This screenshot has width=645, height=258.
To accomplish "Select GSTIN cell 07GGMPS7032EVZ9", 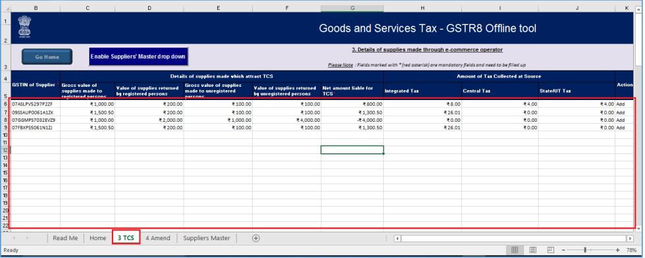I will pos(36,120).
